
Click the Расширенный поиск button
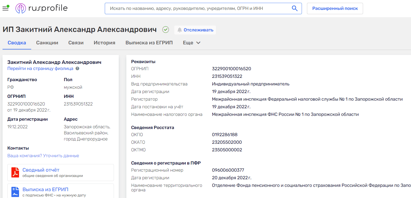[335, 8]
